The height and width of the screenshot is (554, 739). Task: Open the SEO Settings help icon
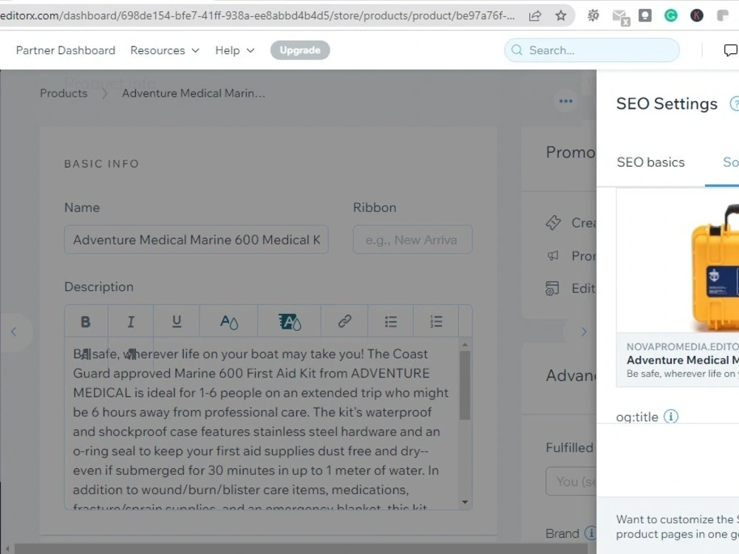click(735, 103)
